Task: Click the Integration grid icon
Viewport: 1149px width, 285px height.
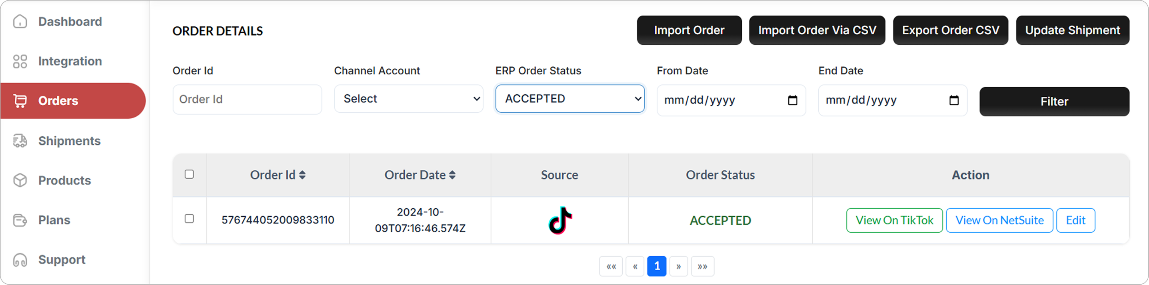Action: pyautogui.click(x=20, y=61)
